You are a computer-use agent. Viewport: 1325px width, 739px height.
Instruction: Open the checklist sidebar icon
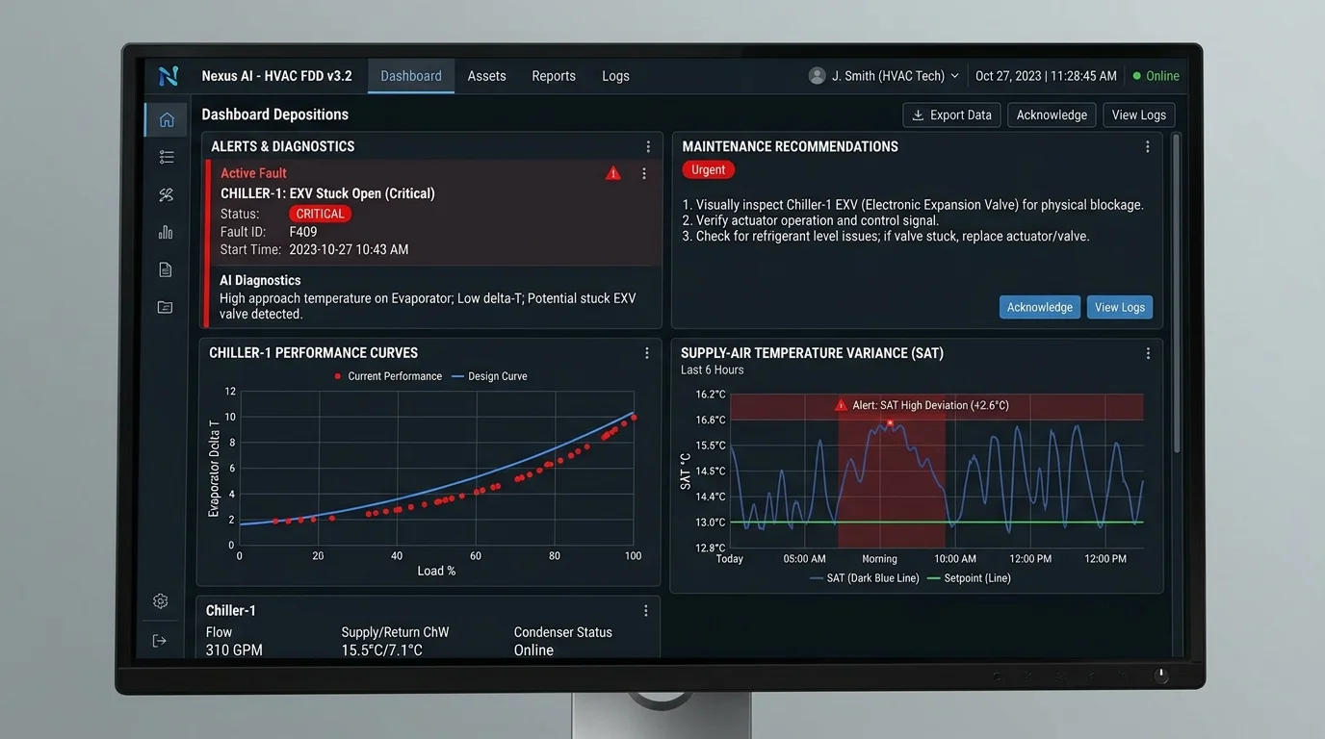coord(167,157)
